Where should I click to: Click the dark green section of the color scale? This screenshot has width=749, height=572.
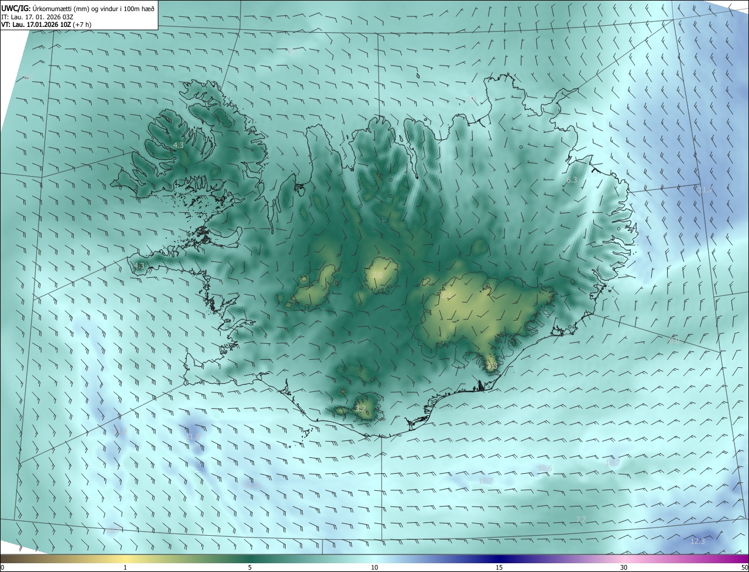click(x=250, y=559)
